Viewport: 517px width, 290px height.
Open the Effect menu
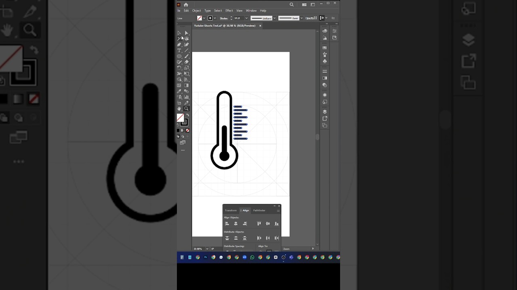point(229,10)
